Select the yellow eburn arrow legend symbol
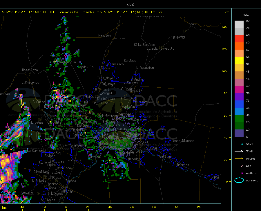 click(x=239, y=158)
